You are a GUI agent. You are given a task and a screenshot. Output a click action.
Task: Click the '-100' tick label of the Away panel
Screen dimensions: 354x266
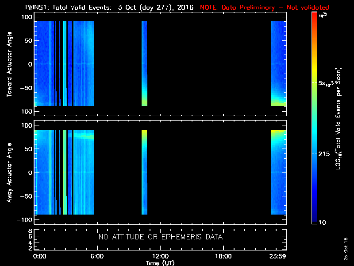[25, 220]
